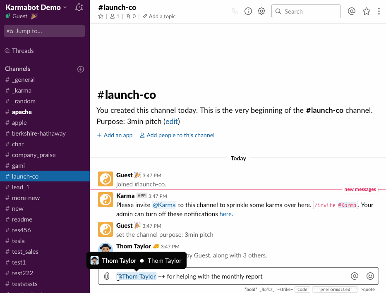Click the Search input box
Image resolution: width=386 pixels, height=293 pixels.
[x=306, y=11]
